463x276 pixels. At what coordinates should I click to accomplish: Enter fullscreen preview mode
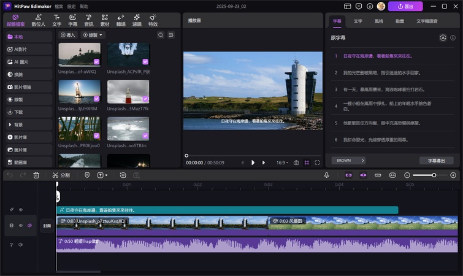tap(317, 163)
